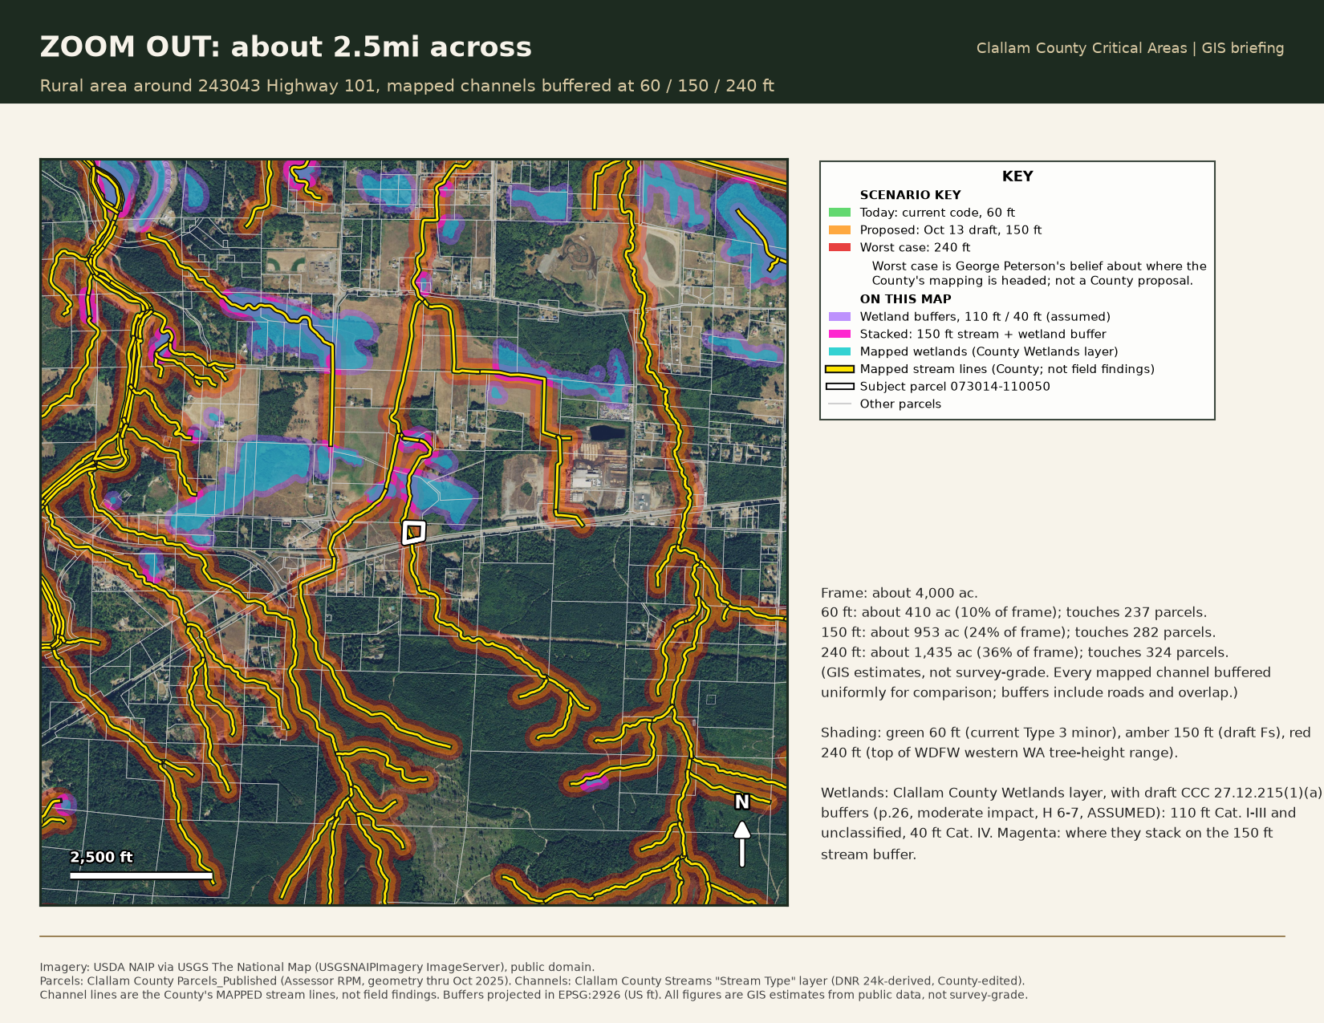Click 'Clallam County Critical Areas | GIS briefing' header

coord(1130,48)
